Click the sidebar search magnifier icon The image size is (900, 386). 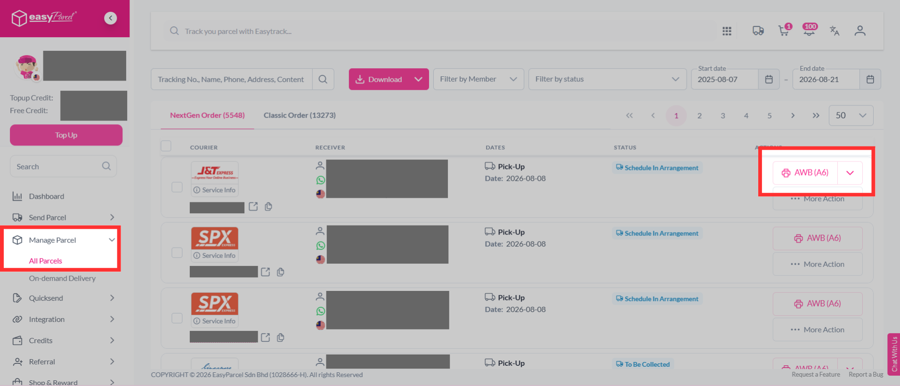pos(106,166)
